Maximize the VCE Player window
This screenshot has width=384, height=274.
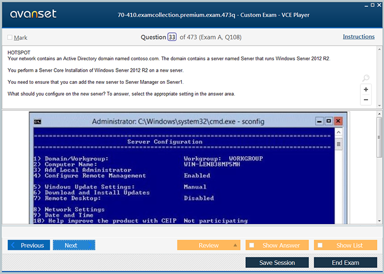click(x=372, y=5)
